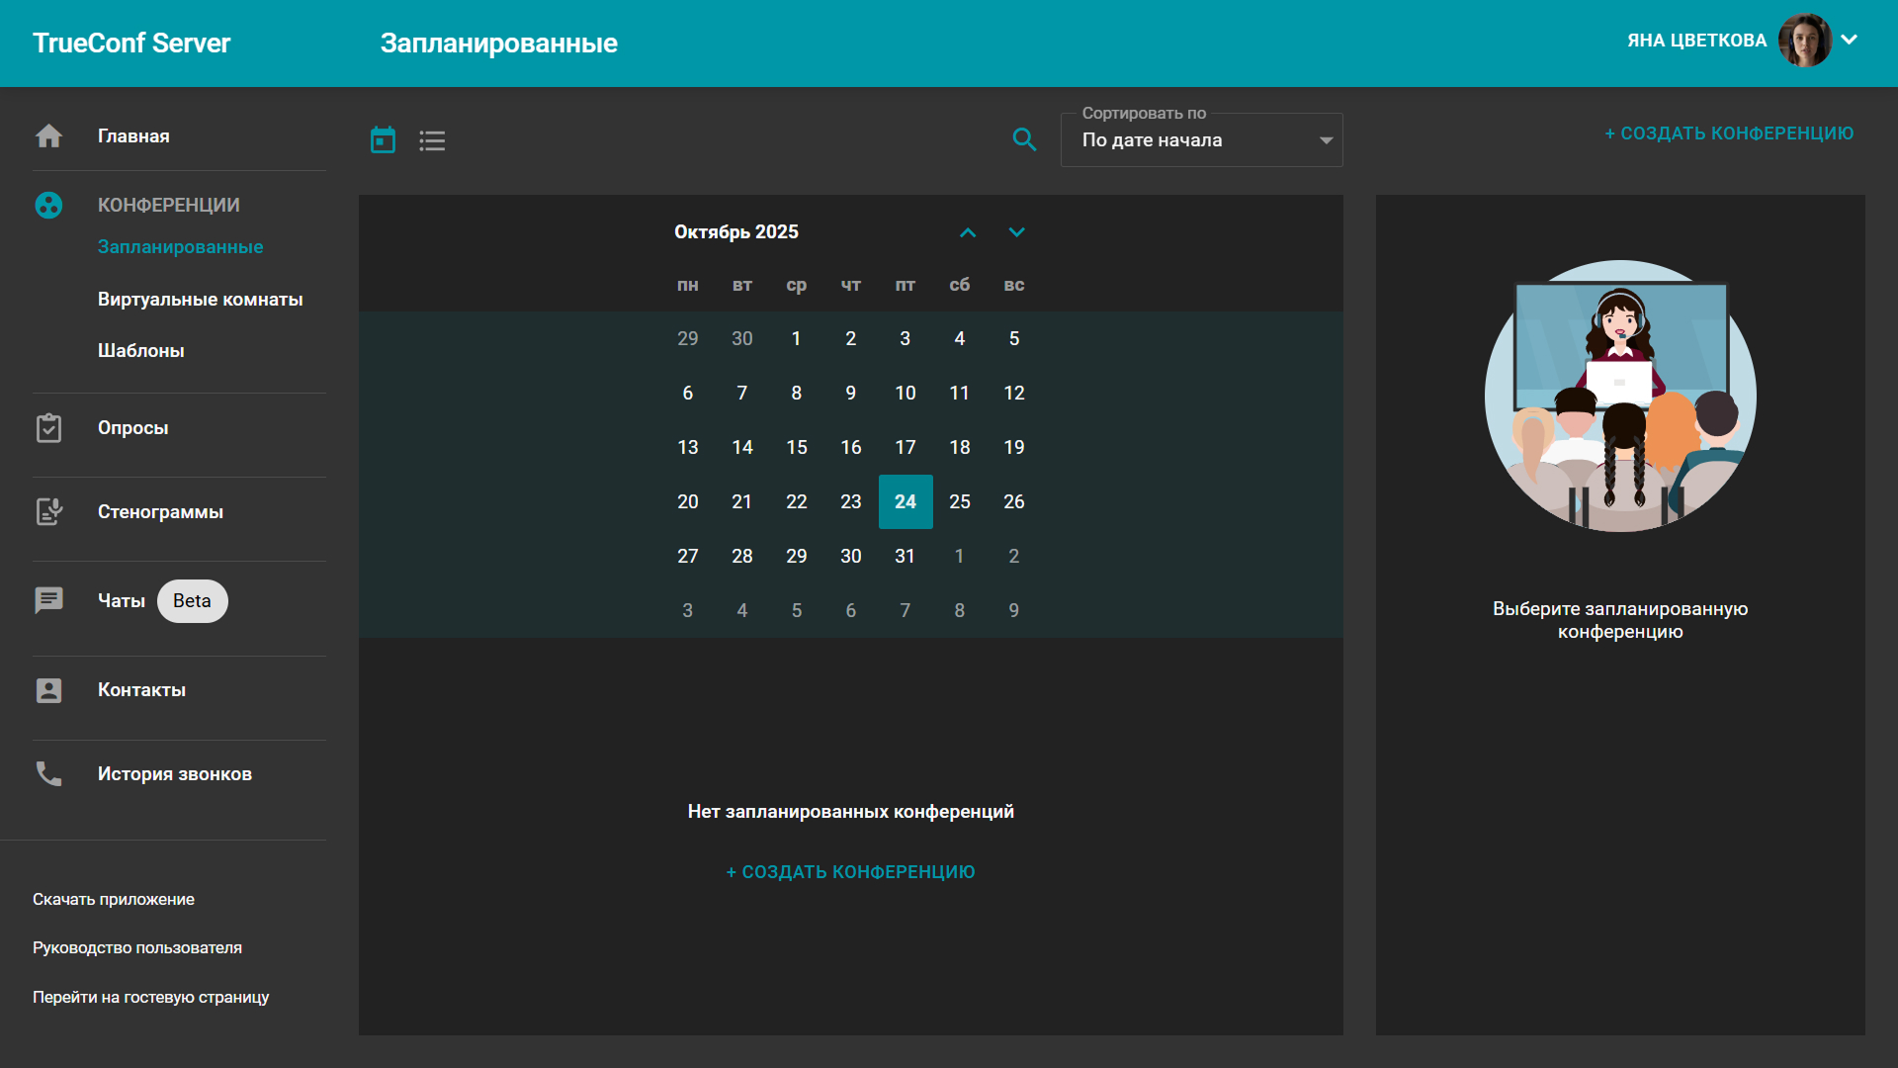This screenshot has width=1898, height=1068.
Task: Open search with magnifier icon
Action: coord(1024,140)
